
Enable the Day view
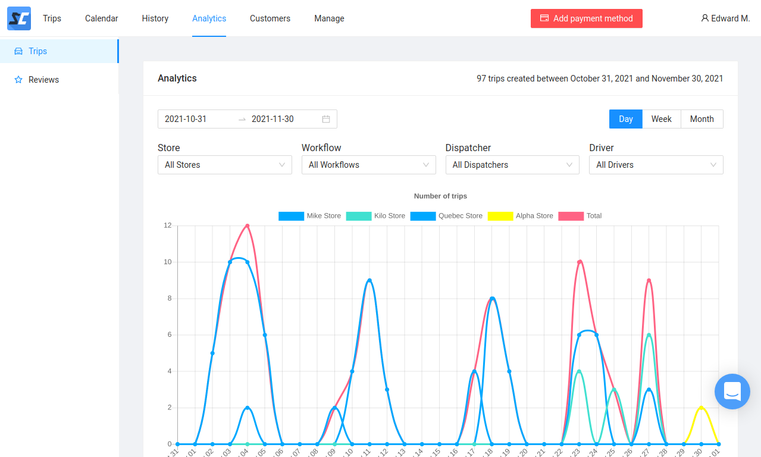[x=625, y=119]
